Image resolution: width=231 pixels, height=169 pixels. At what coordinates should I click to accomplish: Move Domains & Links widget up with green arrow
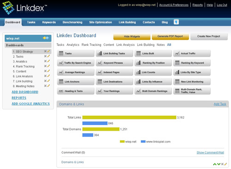click(x=215, y=164)
